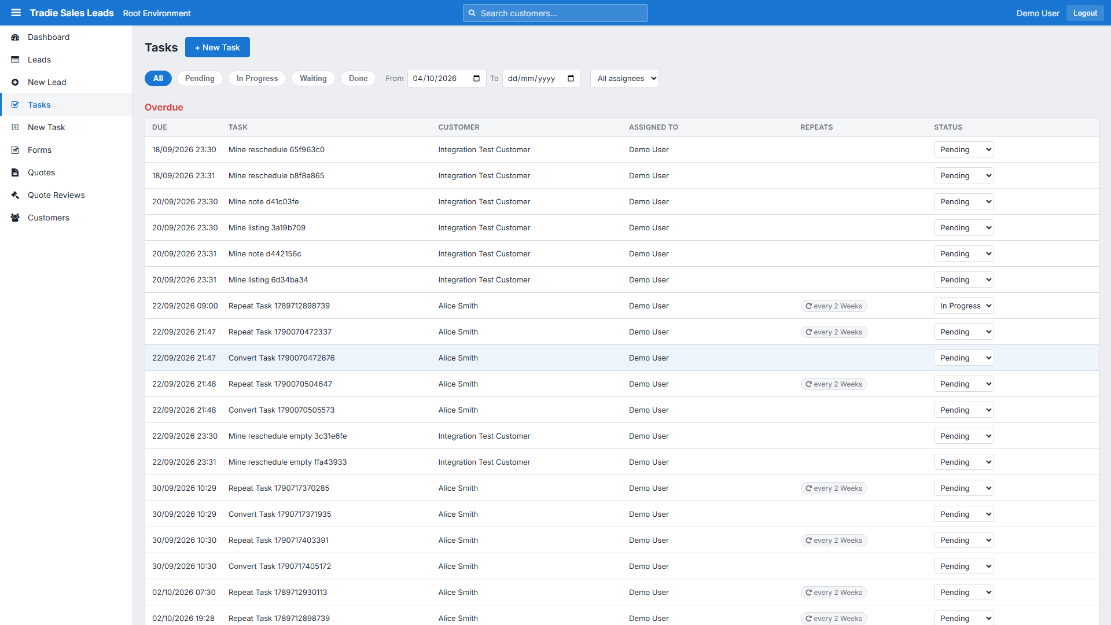
Task: Click the Search customers input field
Action: (x=555, y=13)
